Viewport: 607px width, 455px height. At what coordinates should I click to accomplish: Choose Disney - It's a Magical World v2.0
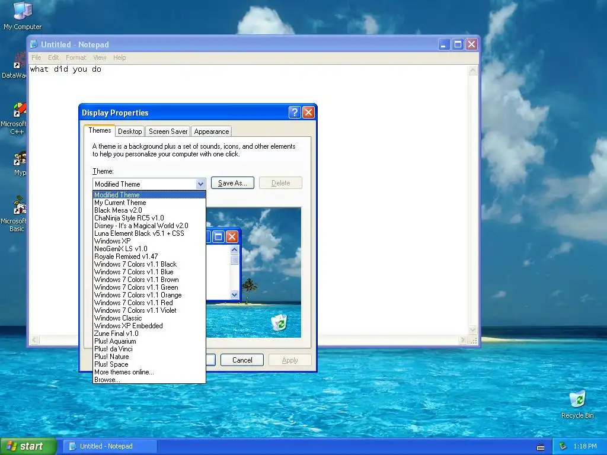pos(149,226)
